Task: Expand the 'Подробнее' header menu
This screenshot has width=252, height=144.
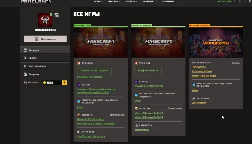Action: (x=150, y=1)
